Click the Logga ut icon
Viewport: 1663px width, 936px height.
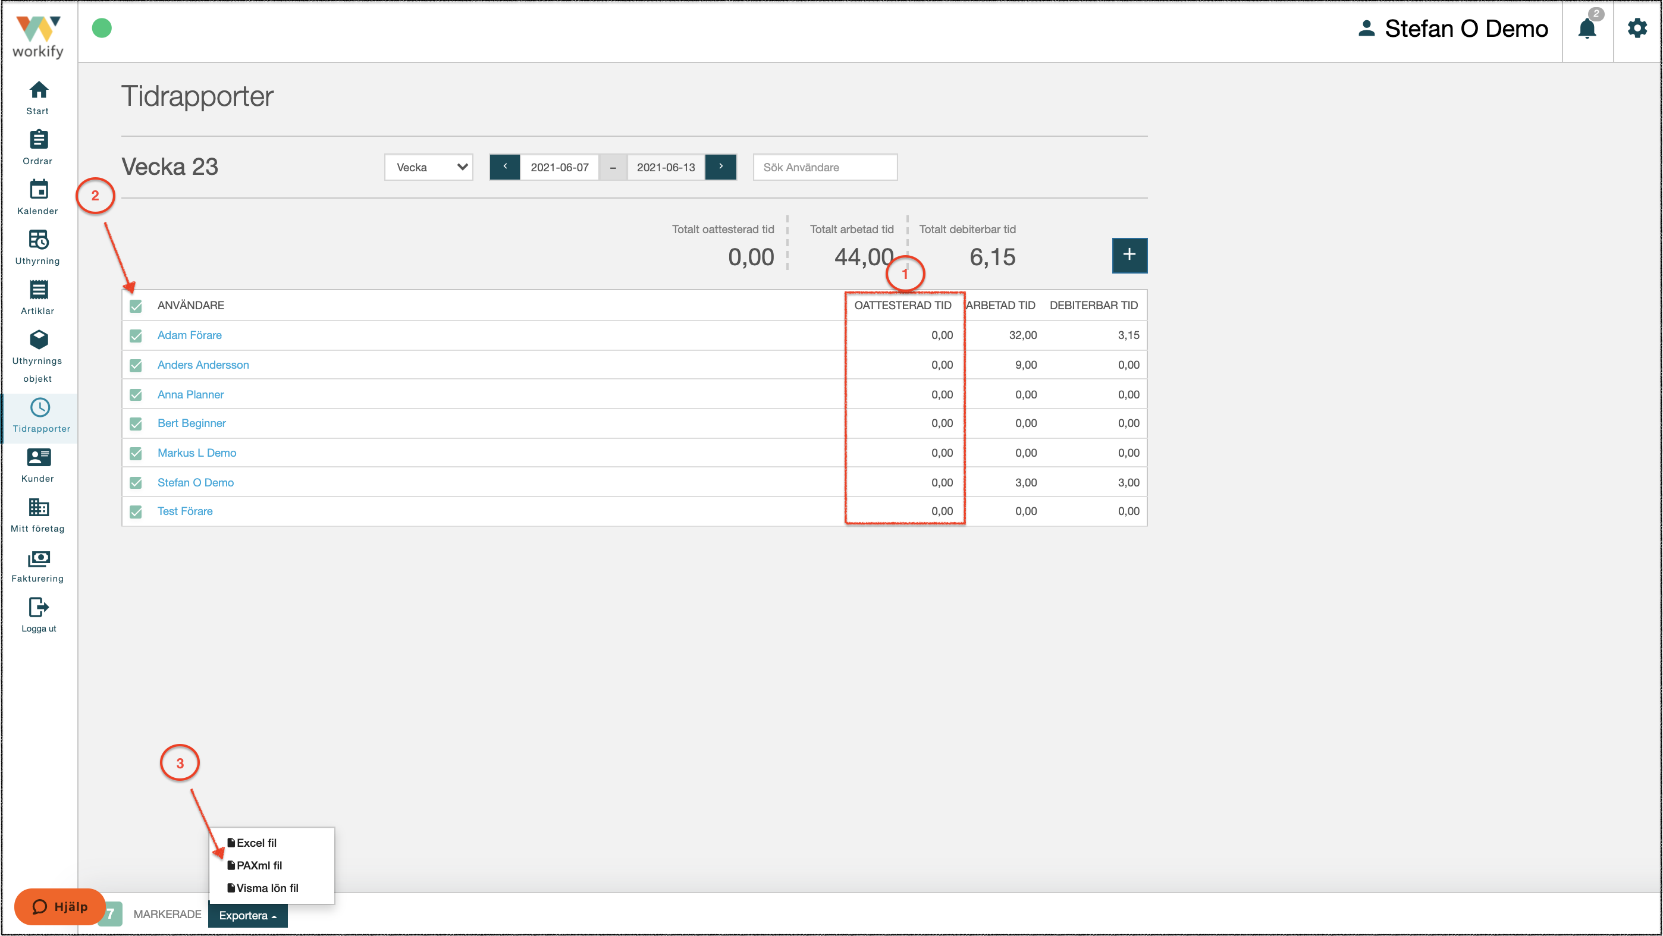pyautogui.click(x=38, y=607)
